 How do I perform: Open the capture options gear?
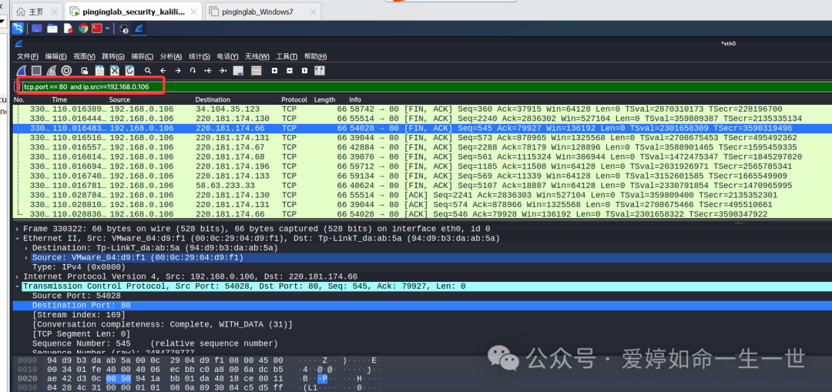click(x=66, y=71)
